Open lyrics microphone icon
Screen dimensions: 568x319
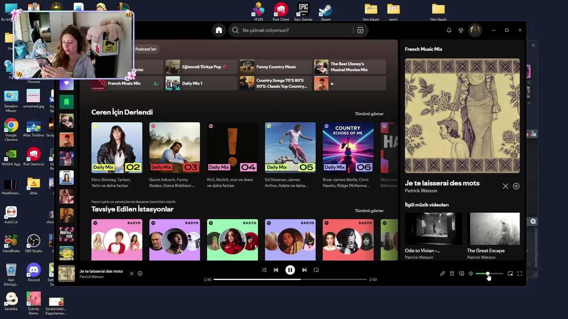pyautogui.click(x=442, y=274)
